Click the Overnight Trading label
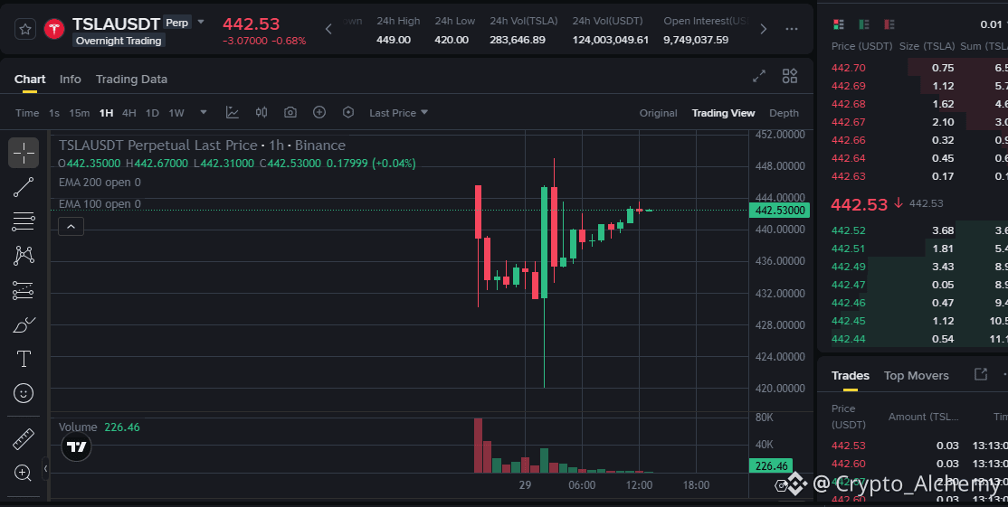Viewport: 1008px width, 507px height. click(x=119, y=41)
